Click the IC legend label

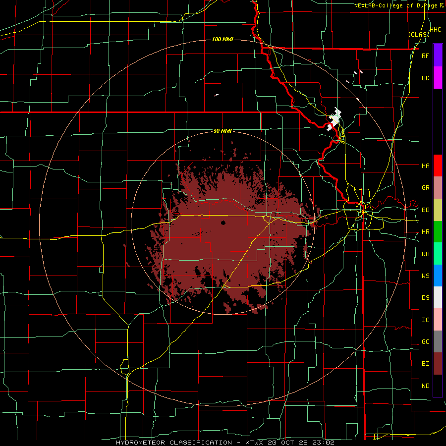[426, 320]
